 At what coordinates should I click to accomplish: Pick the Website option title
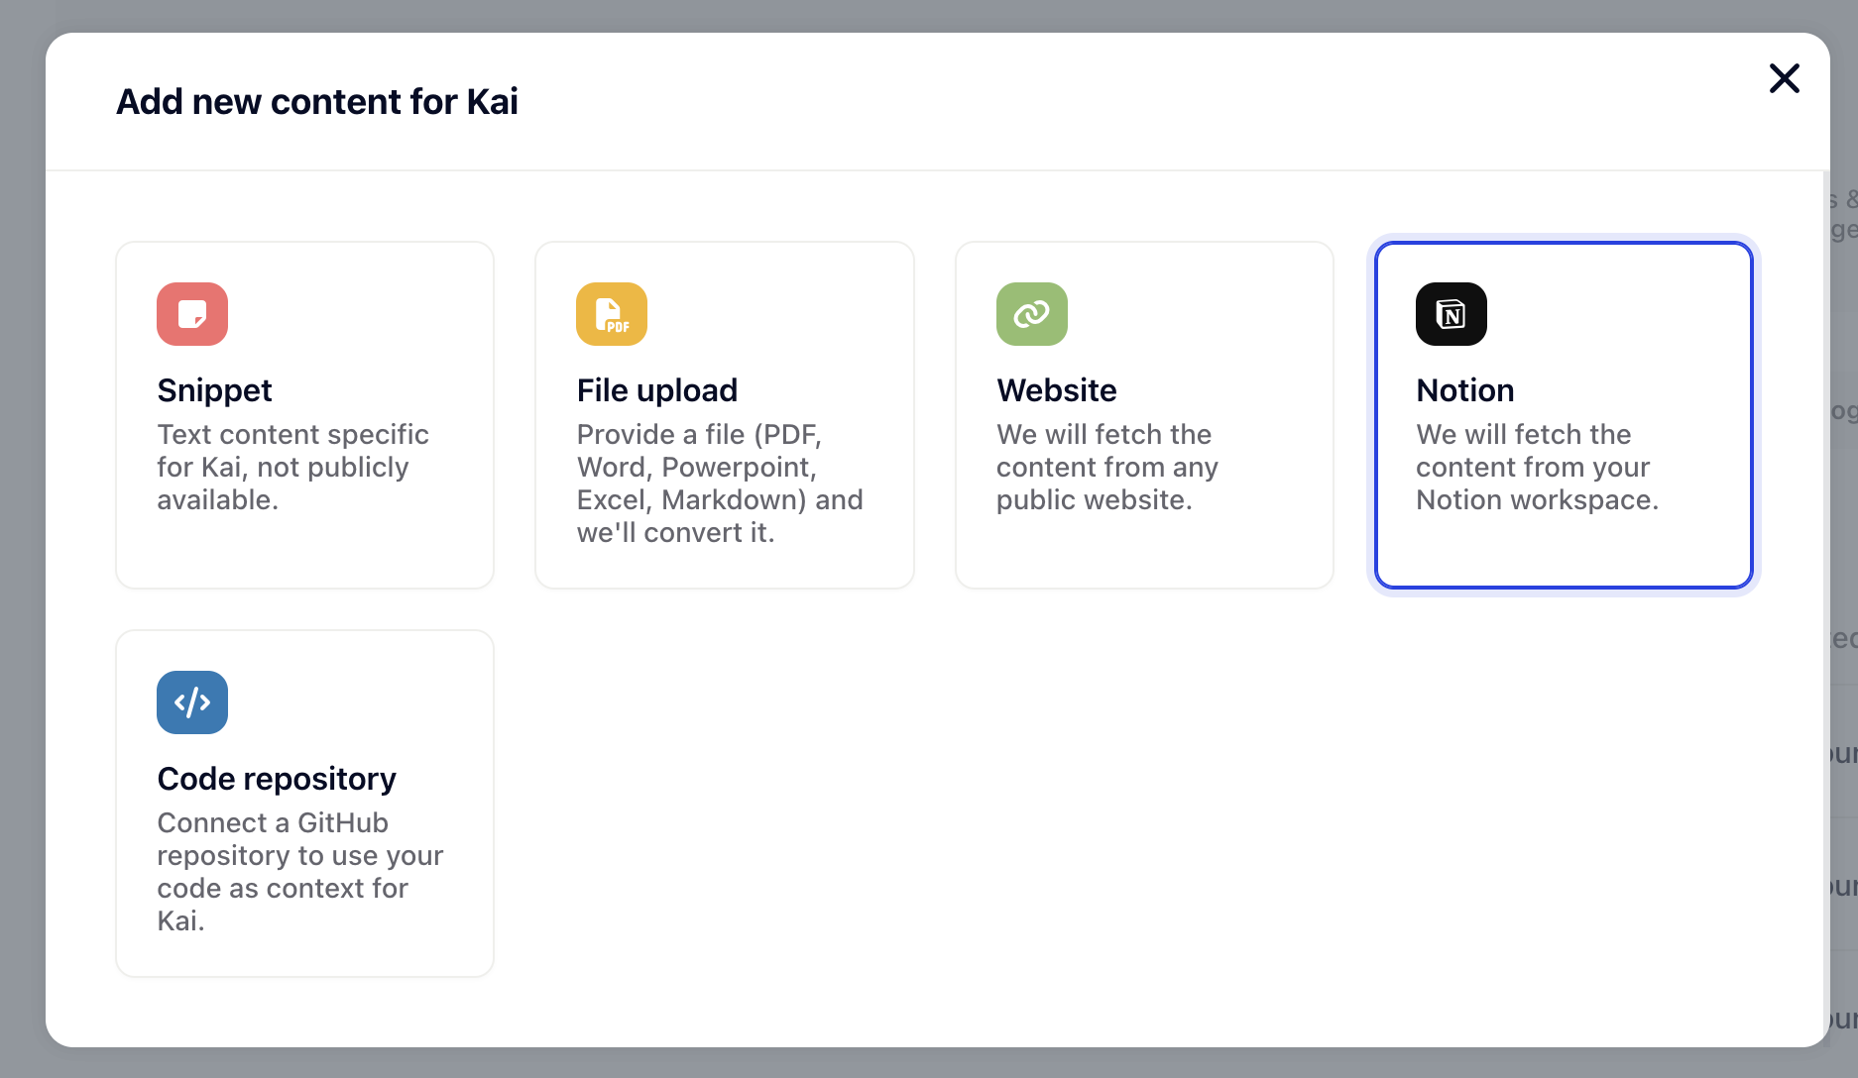click(x=1056, y=390)
